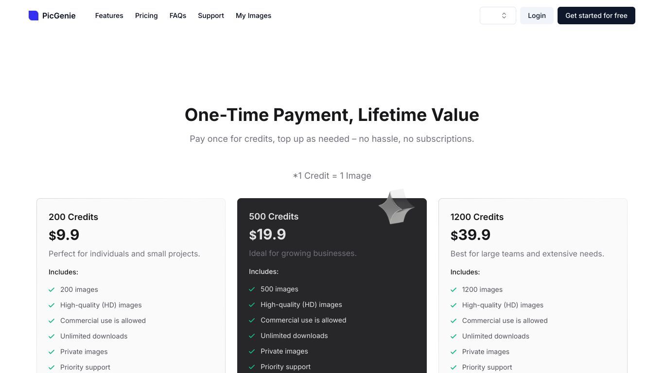Click Get started for free button
The width and height of the screenshot is (664, 373).
[596, 16]
